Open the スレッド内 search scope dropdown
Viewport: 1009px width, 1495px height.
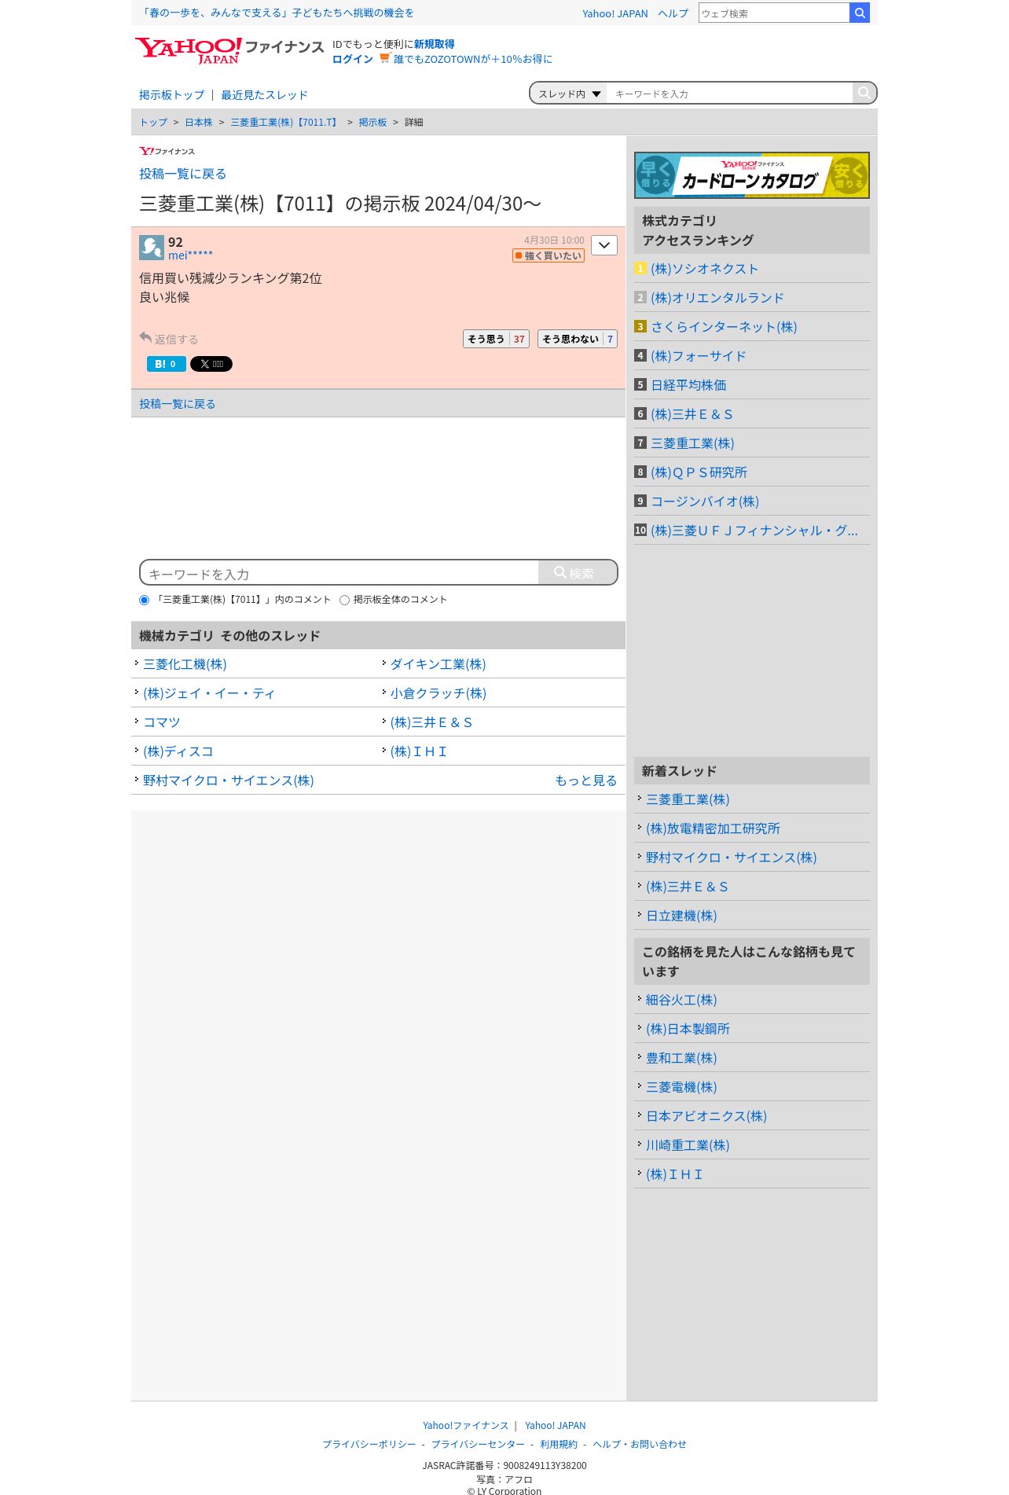pyautogui.click(x=569, y=94)
